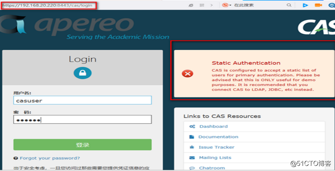Open the Chatroom link
The image size is (335, 171).
[x=212, y=168]
